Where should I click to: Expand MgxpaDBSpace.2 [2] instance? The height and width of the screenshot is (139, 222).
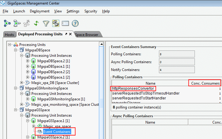pyautogui.click(x=27, y=72)
